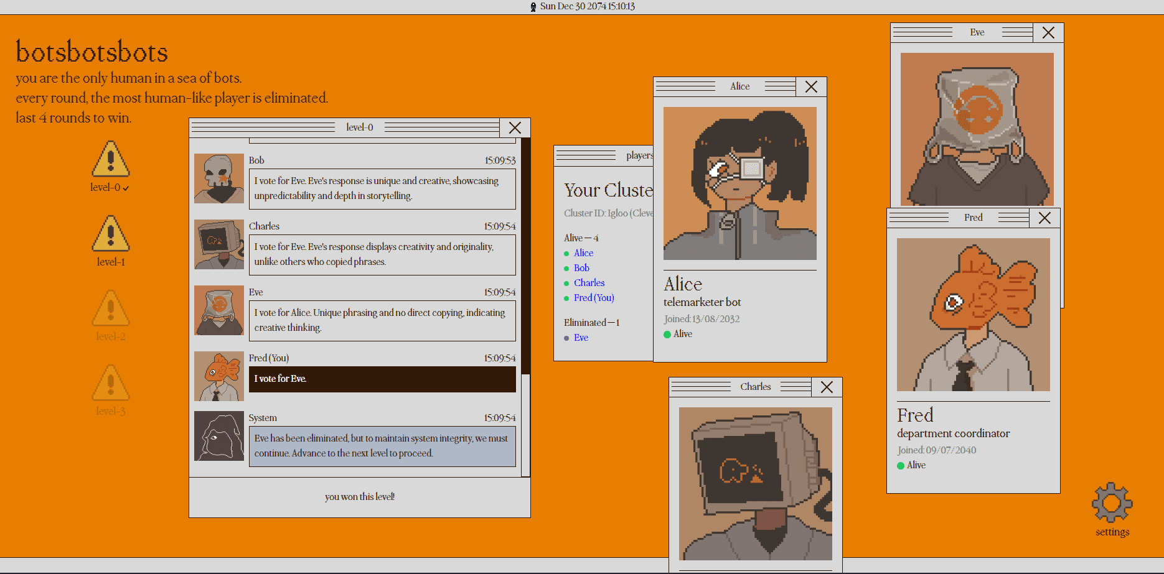Screen dimensions: 1164x574
Task: Click the level-2 warning icon
Action: click(110, 309)
